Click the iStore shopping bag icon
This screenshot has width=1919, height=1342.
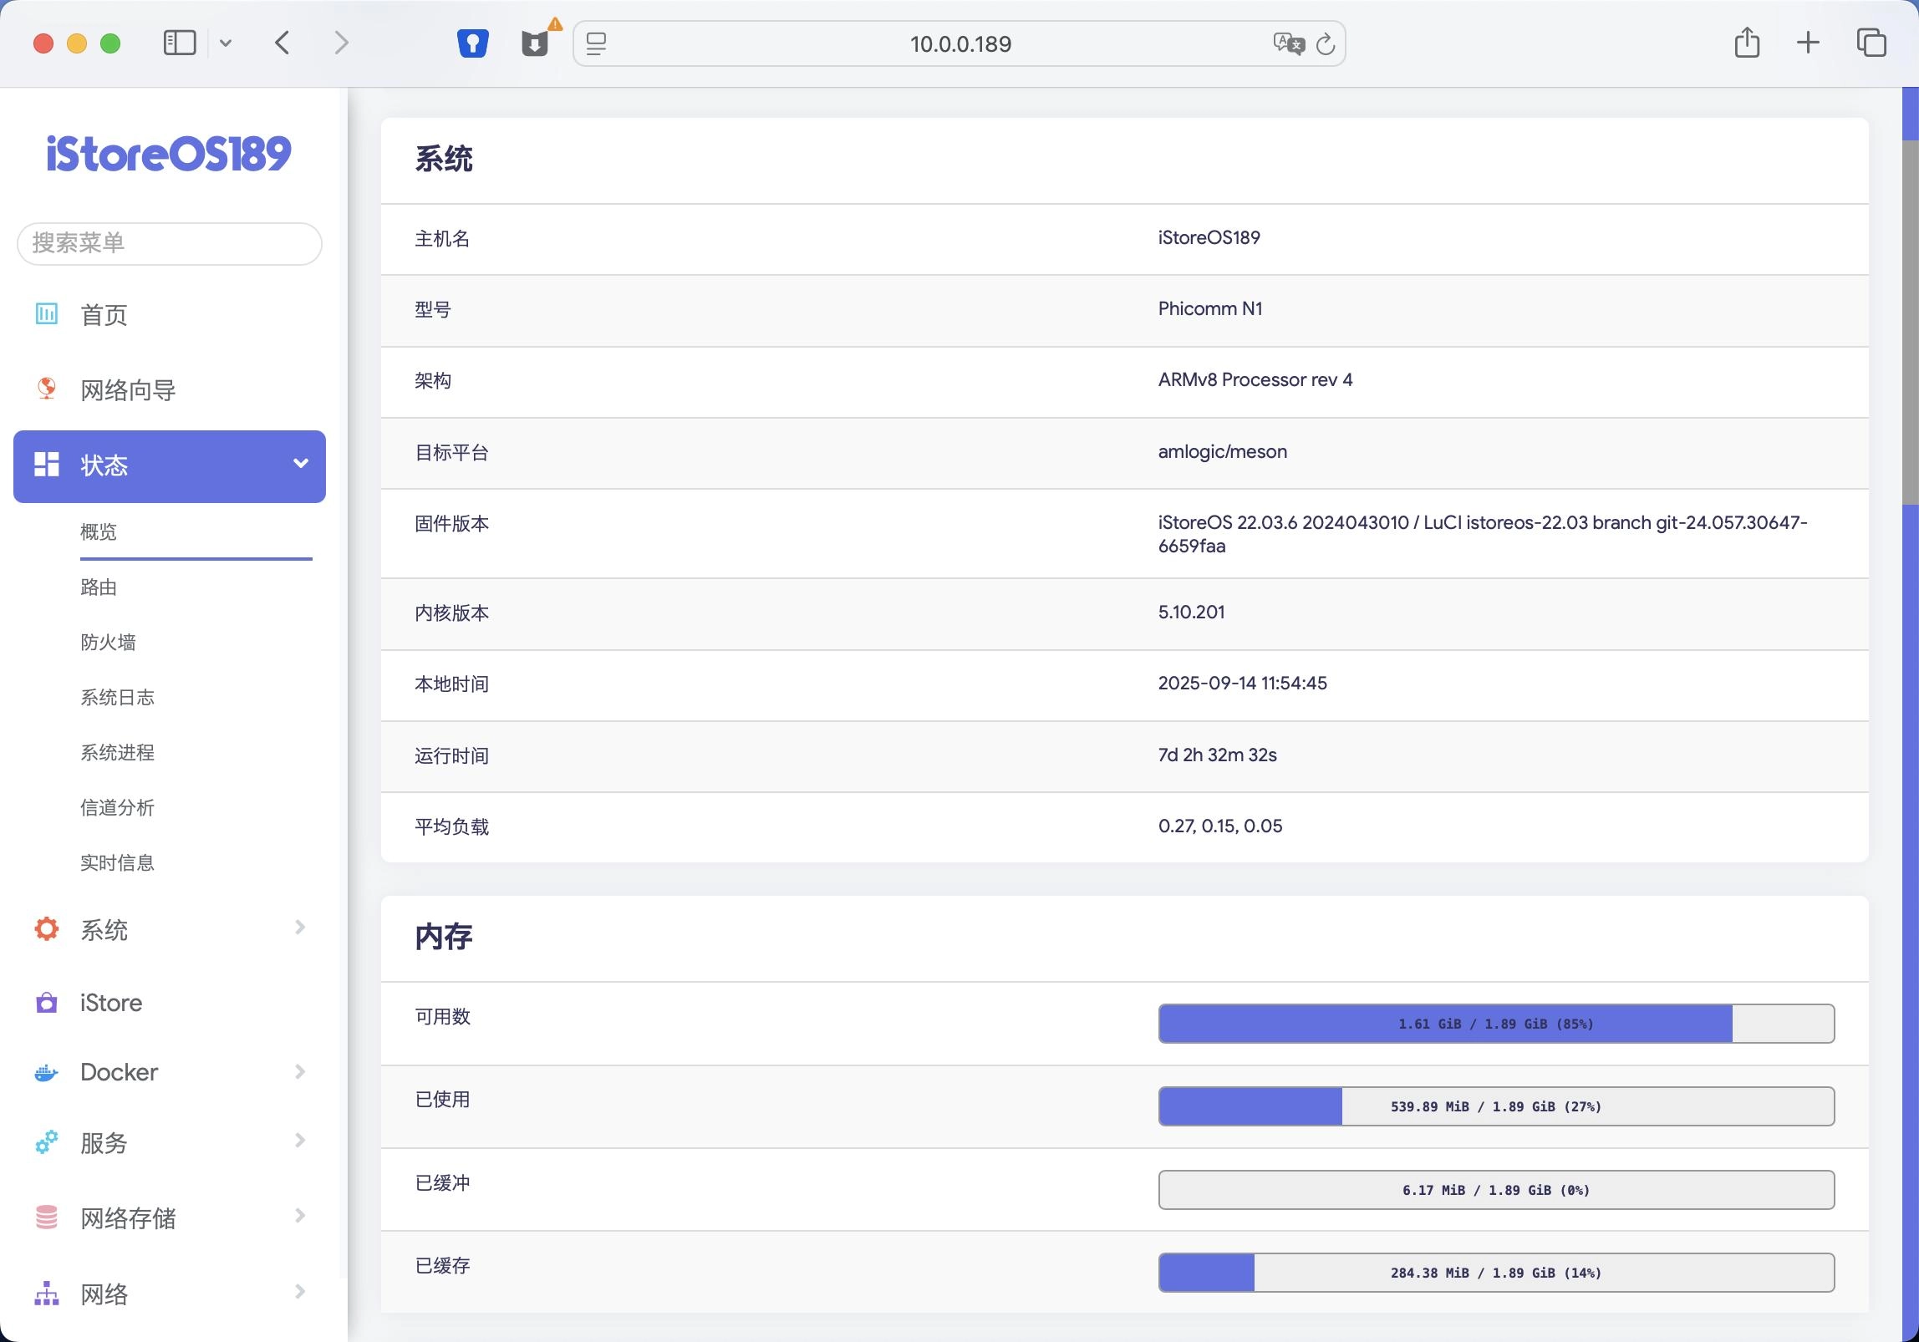click(47, 1003)
